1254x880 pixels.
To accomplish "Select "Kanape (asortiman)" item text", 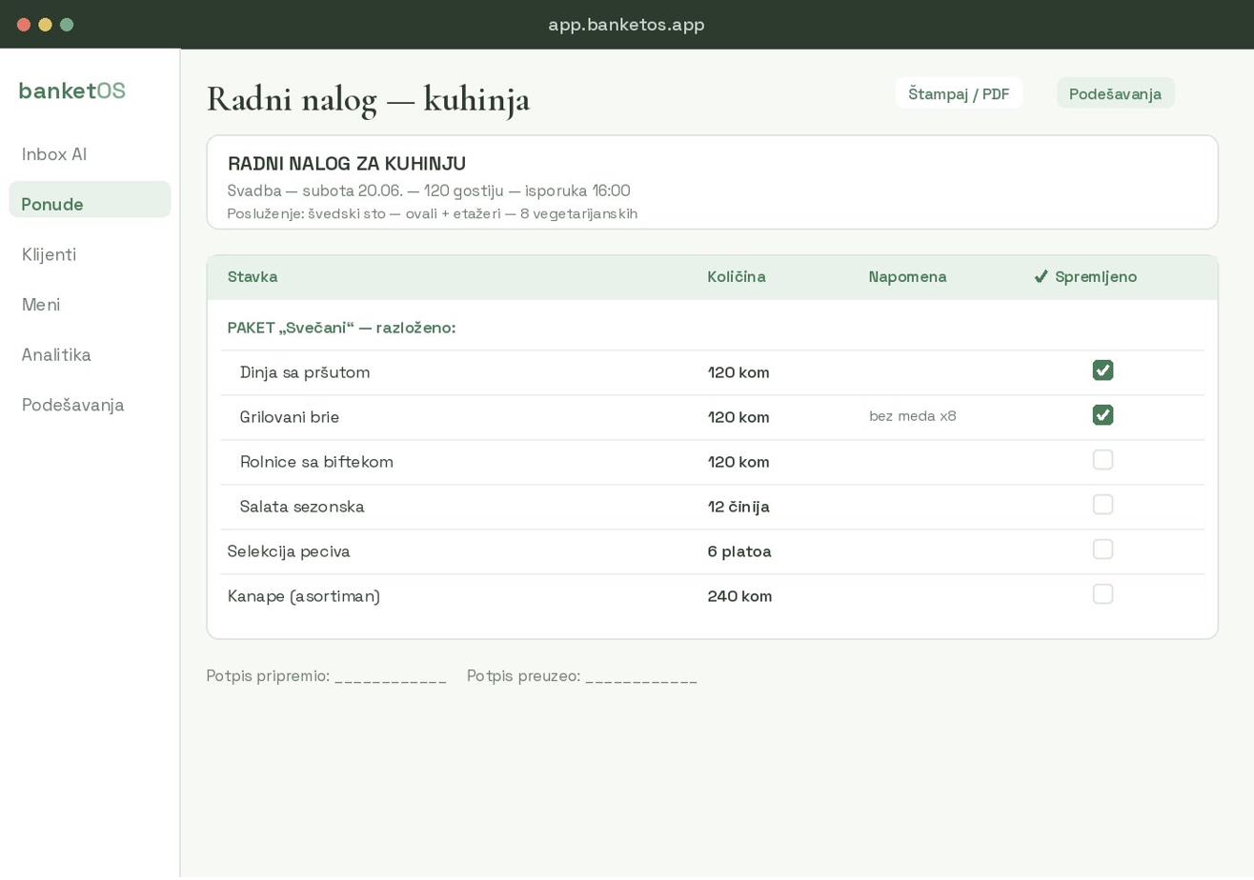I will coord(304,596).
